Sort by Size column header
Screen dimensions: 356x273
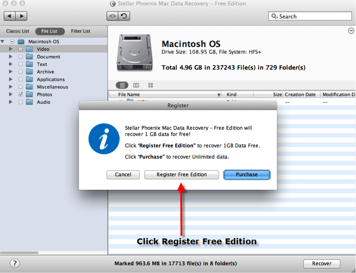click(268, 94)
